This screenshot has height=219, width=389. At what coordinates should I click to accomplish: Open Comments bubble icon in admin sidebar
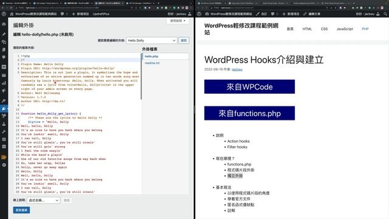pyautogui.click(x=4, y=57)
